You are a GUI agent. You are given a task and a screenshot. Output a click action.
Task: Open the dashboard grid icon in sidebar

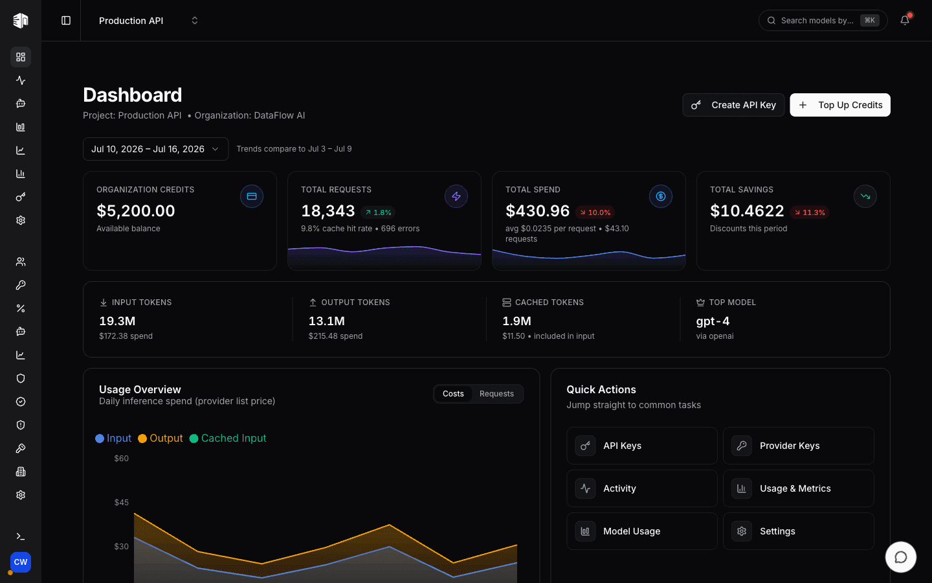point(21,57)
